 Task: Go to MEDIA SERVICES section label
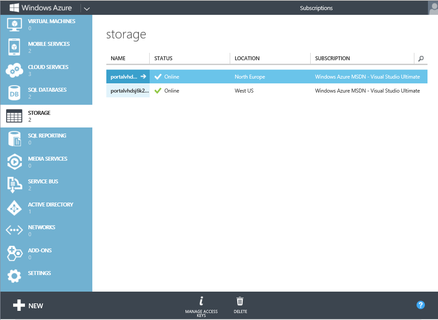click(48, 158)
